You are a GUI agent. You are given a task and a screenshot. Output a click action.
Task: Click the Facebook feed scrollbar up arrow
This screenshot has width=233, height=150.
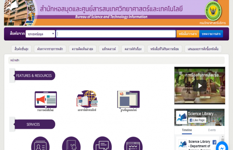tap(223, 137)
